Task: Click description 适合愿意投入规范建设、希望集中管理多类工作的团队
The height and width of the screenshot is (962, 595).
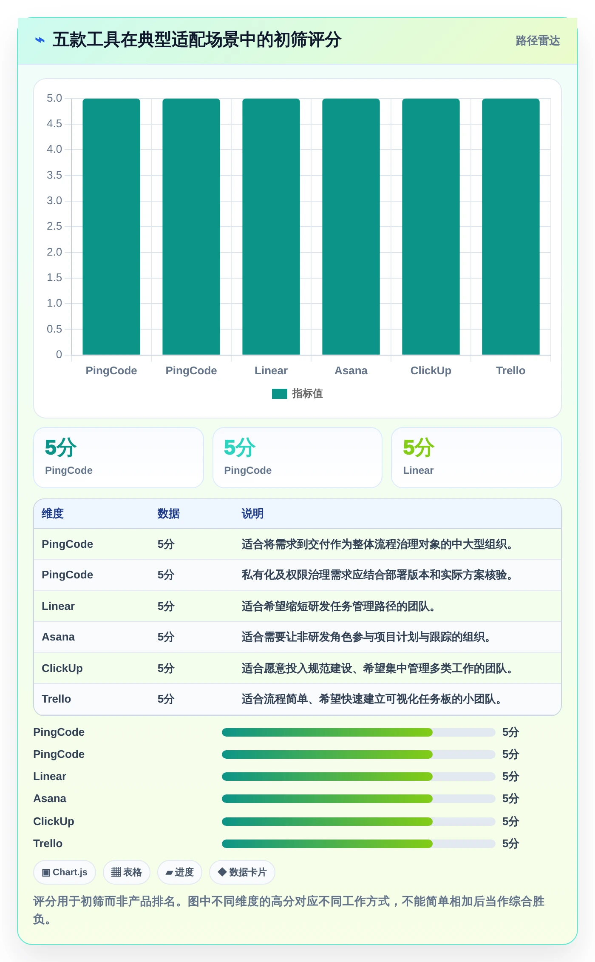Action: [x=377, y=668]
